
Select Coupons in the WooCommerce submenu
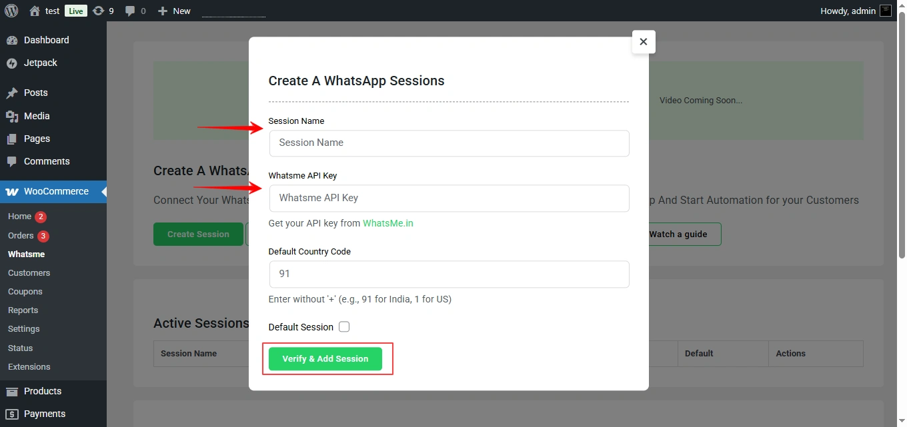tap(25, 292)
